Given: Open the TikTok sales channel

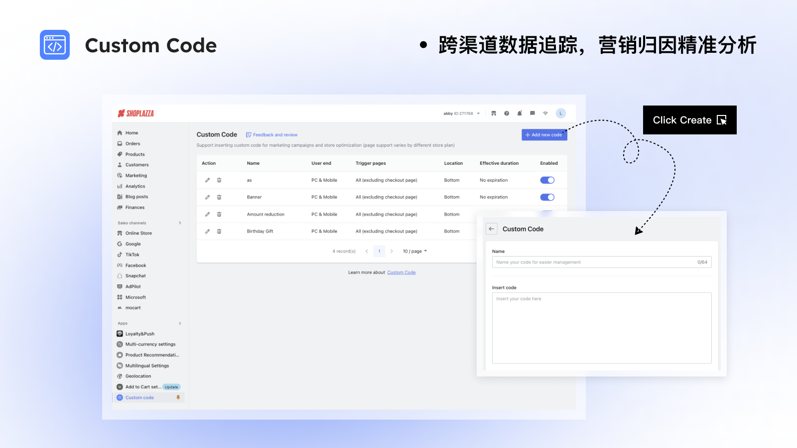Looking at the screenshot, I should tap(133, 254).
